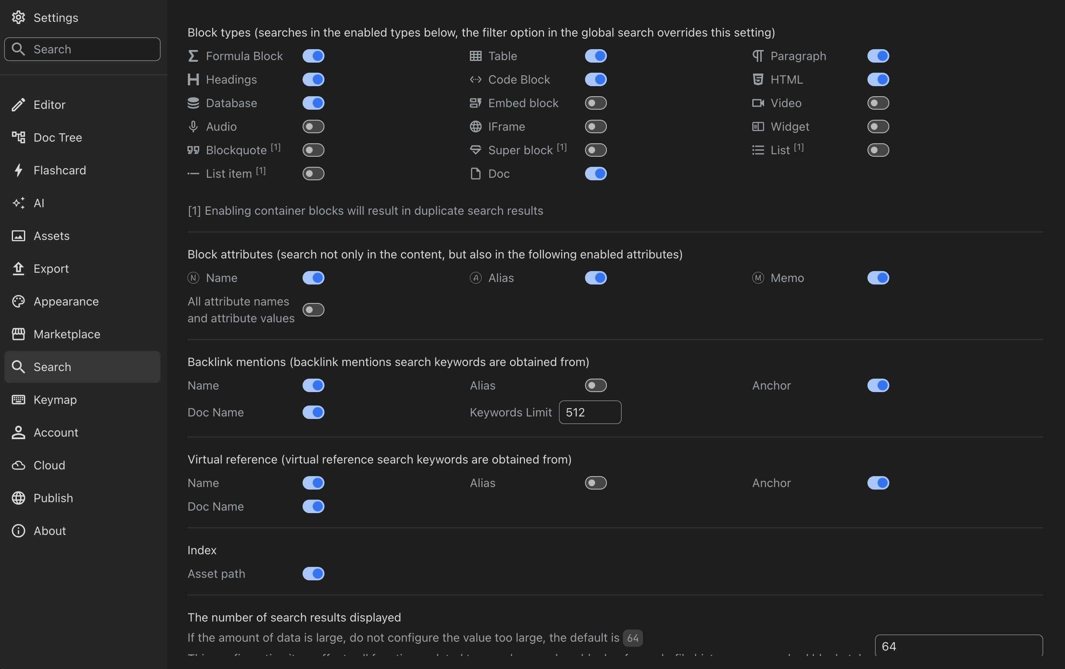Image resolution: width=1065 pixels, height=669 pixels.
Task: Click the search results number field showing 64
Action: pyautogui.click(x=958, y=646)
